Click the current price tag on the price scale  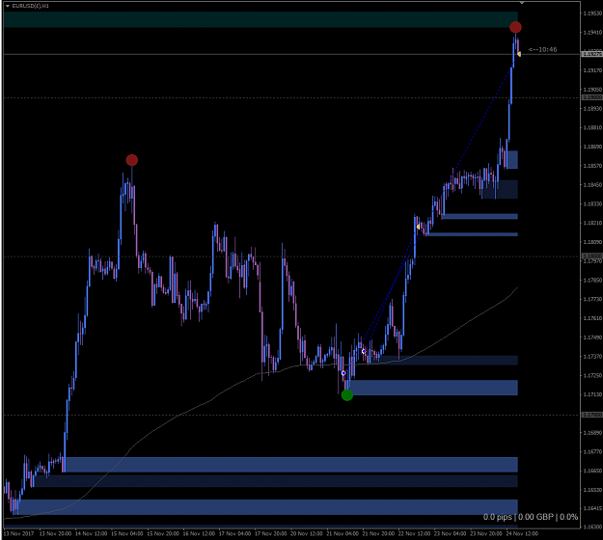[591, 55]
